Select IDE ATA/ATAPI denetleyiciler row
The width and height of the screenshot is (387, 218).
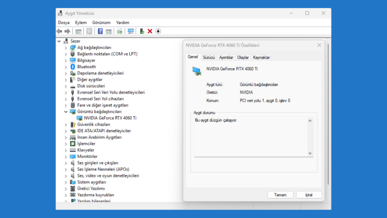[104, 131]
